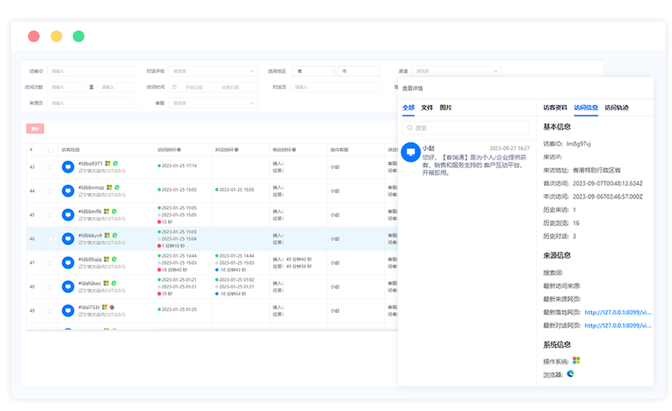The image size is (672, 411).
Task: Click the 搜索 search box in the details panel
Action: point(466,128)
